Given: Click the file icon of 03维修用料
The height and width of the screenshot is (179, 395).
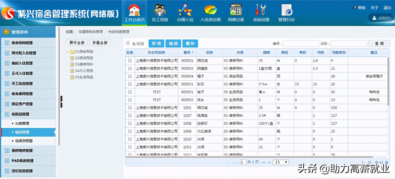Looking at the screenshot, I should tap(72, 64).
